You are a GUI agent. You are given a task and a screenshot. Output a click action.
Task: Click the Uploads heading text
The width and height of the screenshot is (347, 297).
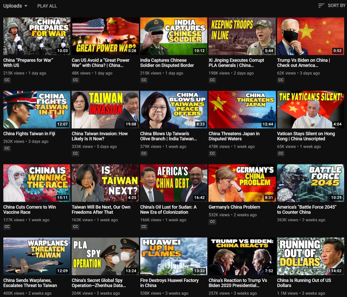[13, 6]
